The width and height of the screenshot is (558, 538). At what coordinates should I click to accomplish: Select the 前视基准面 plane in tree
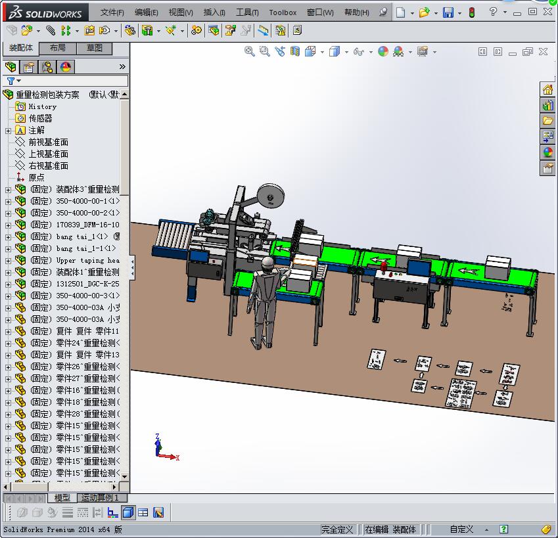pos(48,142)
